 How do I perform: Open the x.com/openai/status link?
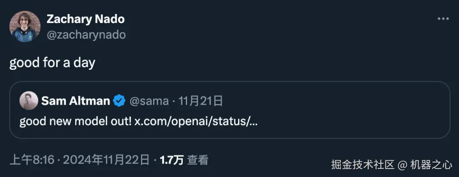196,122
